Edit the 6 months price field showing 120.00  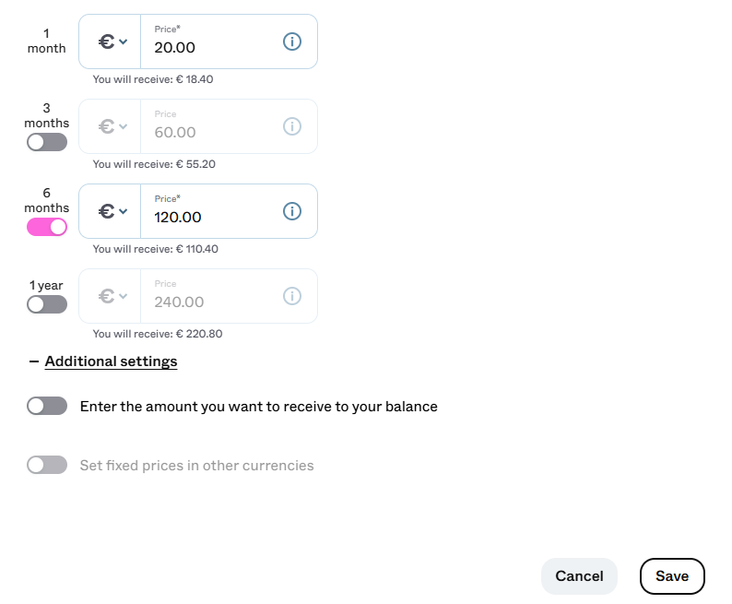(210, 211)
